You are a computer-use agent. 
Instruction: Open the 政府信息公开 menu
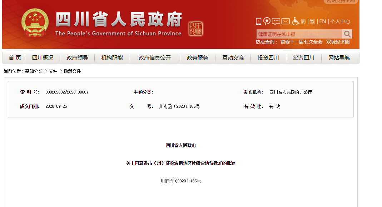point(155,58)
